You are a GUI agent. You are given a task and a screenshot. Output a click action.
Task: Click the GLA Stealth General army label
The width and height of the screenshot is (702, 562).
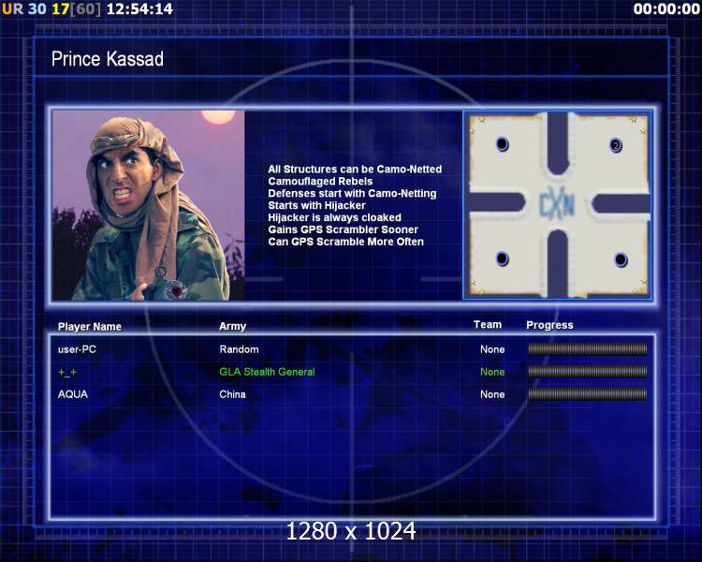click(267, 372)
